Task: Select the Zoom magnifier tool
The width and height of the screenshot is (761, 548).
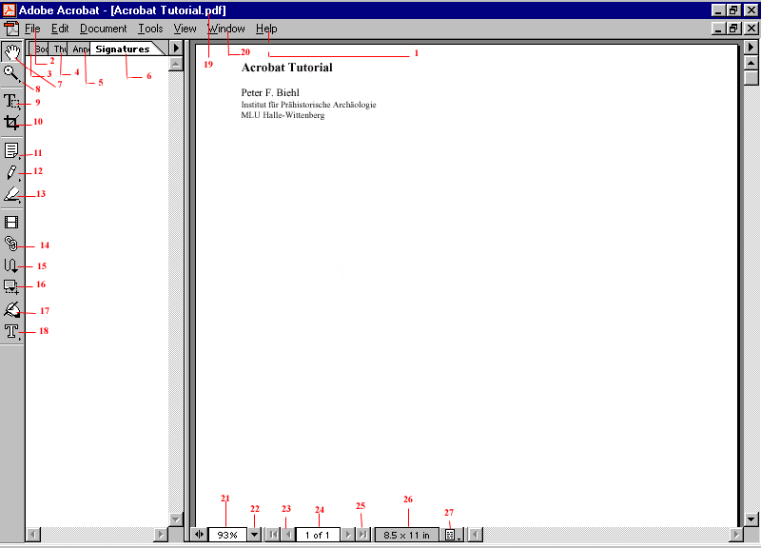Action: [x=11, y=74]
